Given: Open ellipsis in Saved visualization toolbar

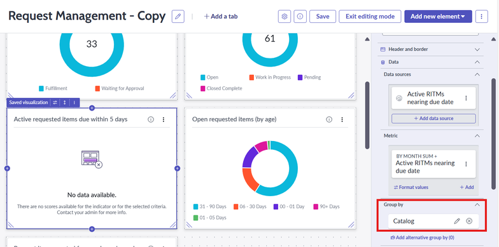Looking at the screenshot, I should coord(74,103).
